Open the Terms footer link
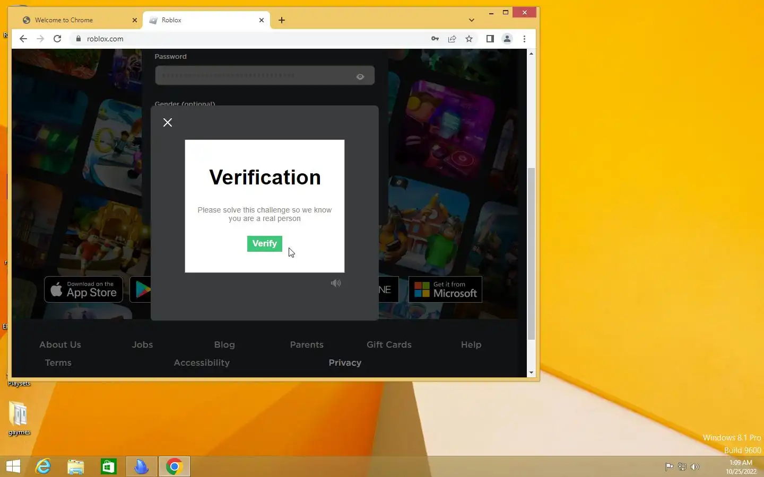764x477 pixels. [x=58, y=363]
